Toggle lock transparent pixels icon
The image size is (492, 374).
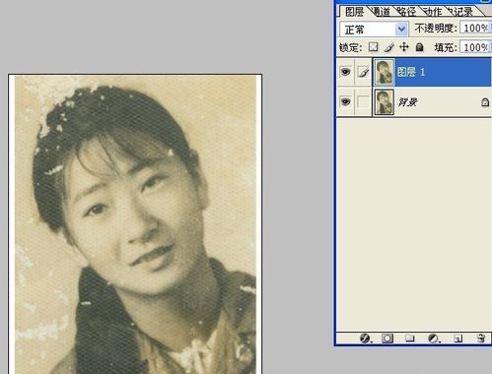click(373, 47)
